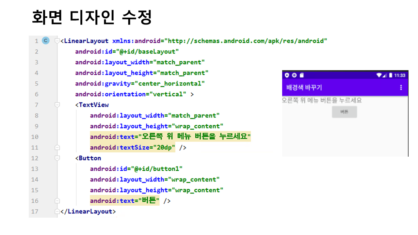Click the @+id/button1 value on line 13
The width and height of the screenshot is (418, 235).
click(x=156, y=169)
